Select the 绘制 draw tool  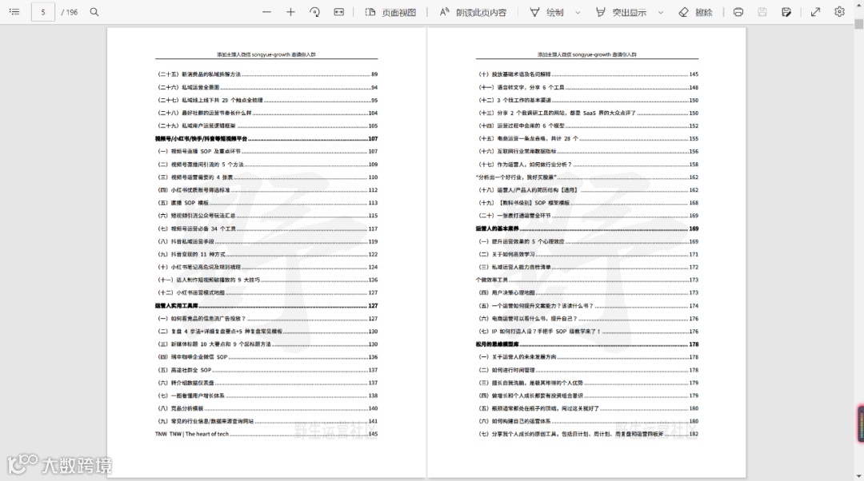[546, 12]
